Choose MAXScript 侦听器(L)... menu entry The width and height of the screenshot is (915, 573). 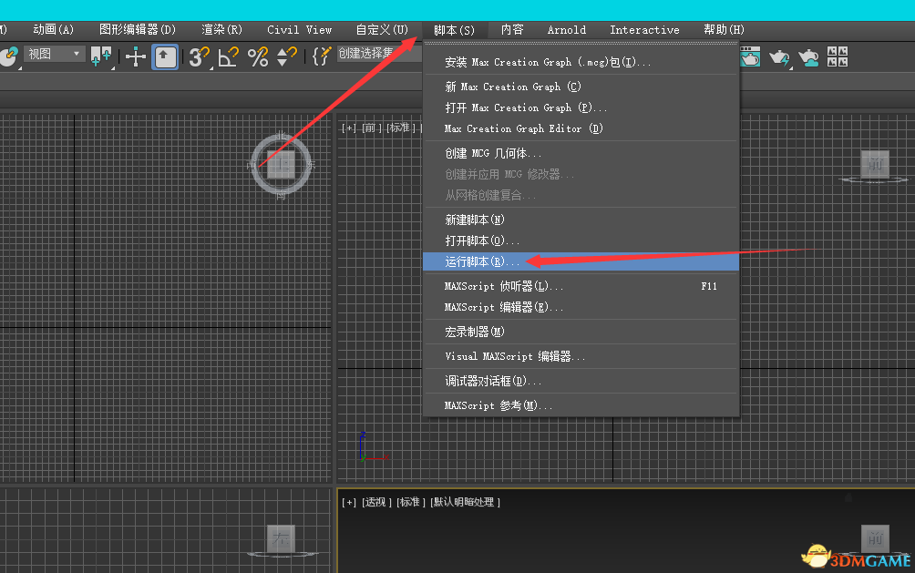[x=504, y=286]
